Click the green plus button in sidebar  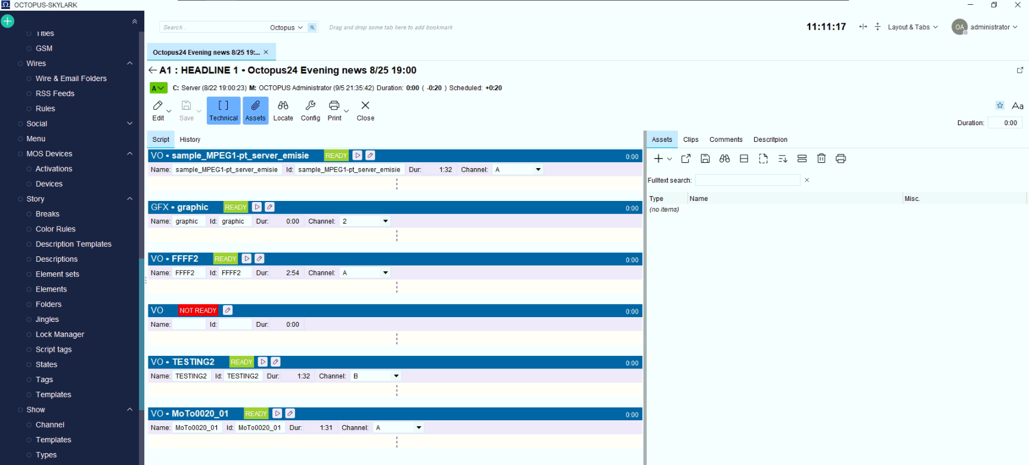coord(8,21)
